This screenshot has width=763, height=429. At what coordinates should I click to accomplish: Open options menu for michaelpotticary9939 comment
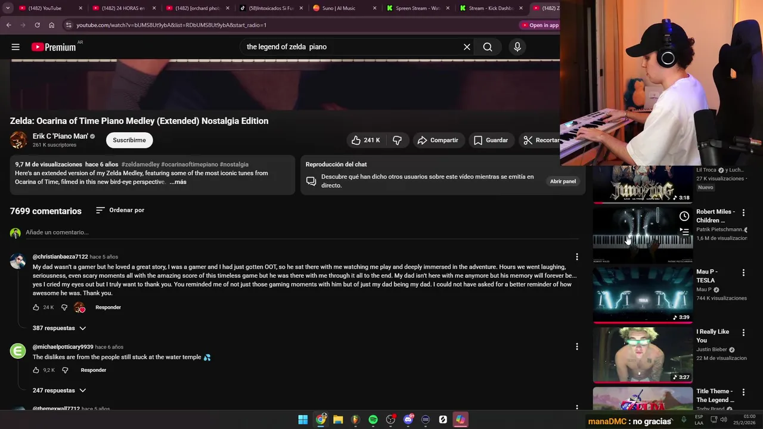point(576,347)
